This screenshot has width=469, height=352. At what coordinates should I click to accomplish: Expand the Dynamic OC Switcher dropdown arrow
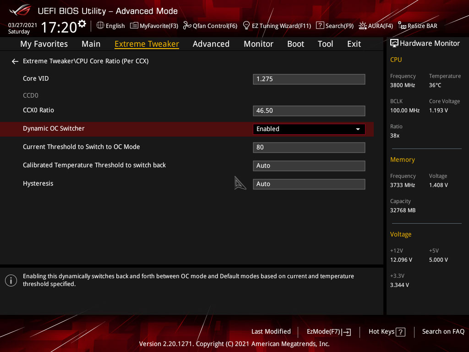[x=358, y=129]
